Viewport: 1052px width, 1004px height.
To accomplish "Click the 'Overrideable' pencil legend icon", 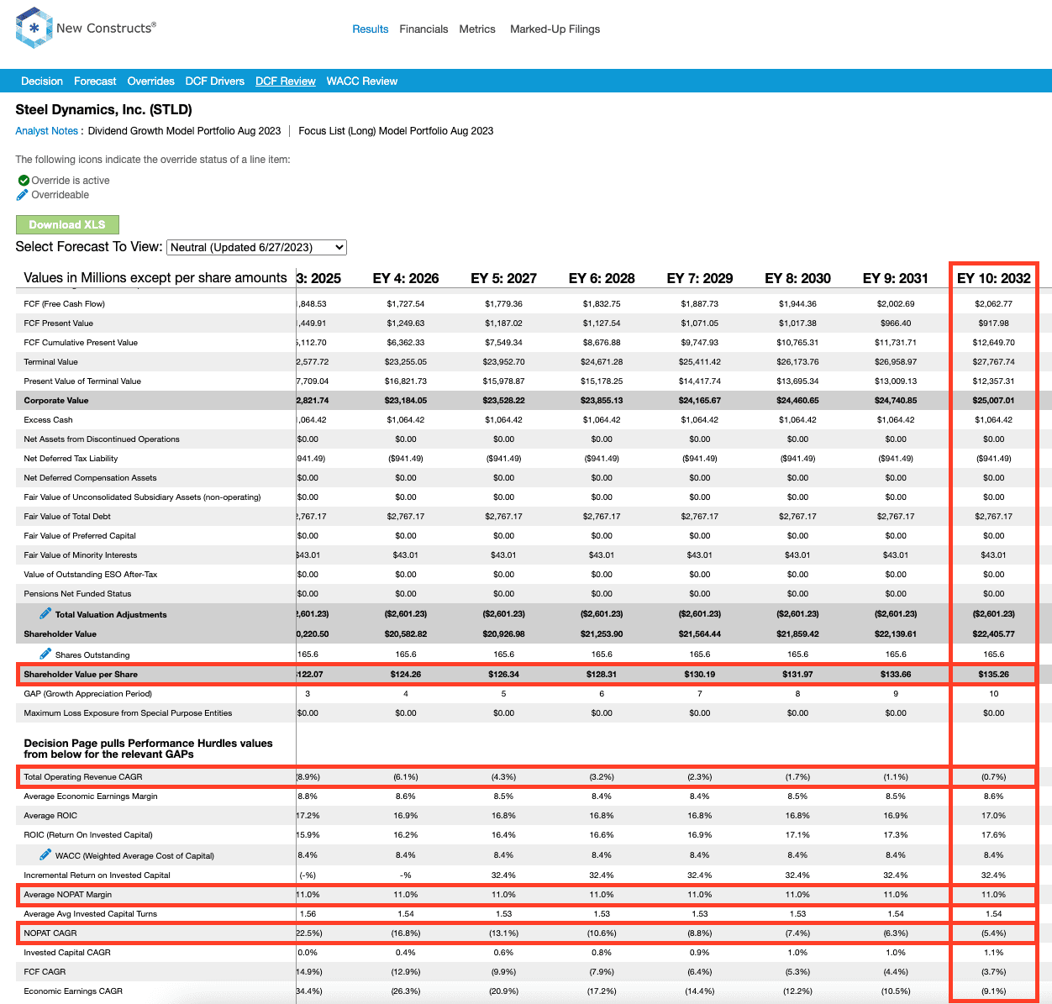I will pos(23,195).
